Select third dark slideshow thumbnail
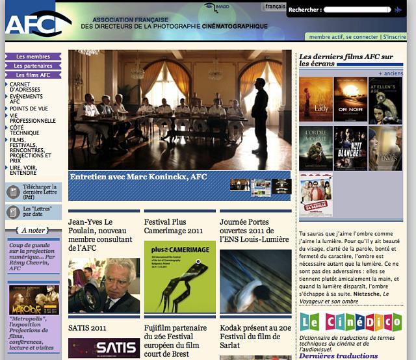The image size is (416, 360). tap(281, 186)
